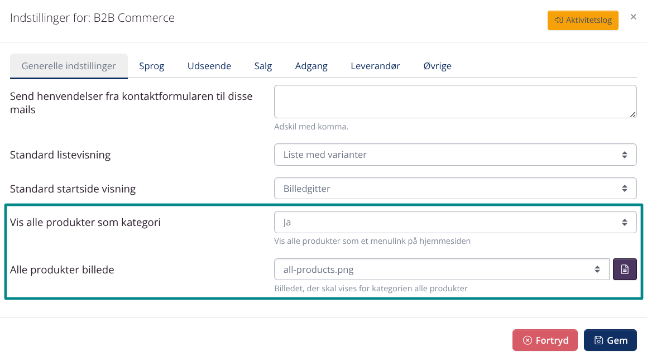Open the Leverandør tab

point(375,65)
